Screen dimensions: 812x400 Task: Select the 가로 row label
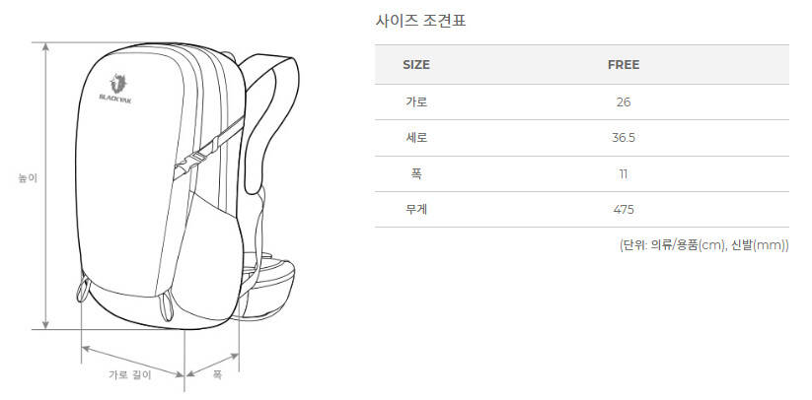pos(416,101)
